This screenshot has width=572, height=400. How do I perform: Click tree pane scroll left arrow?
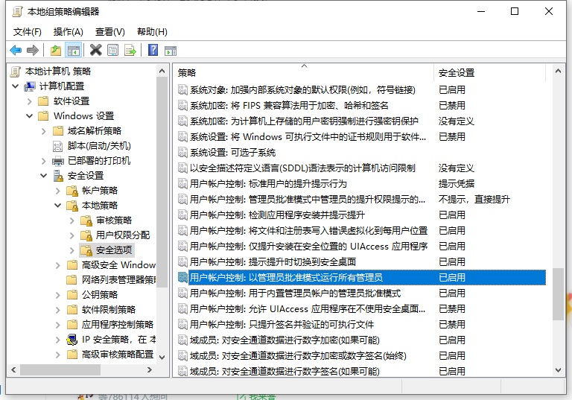(x=13, y=369)
